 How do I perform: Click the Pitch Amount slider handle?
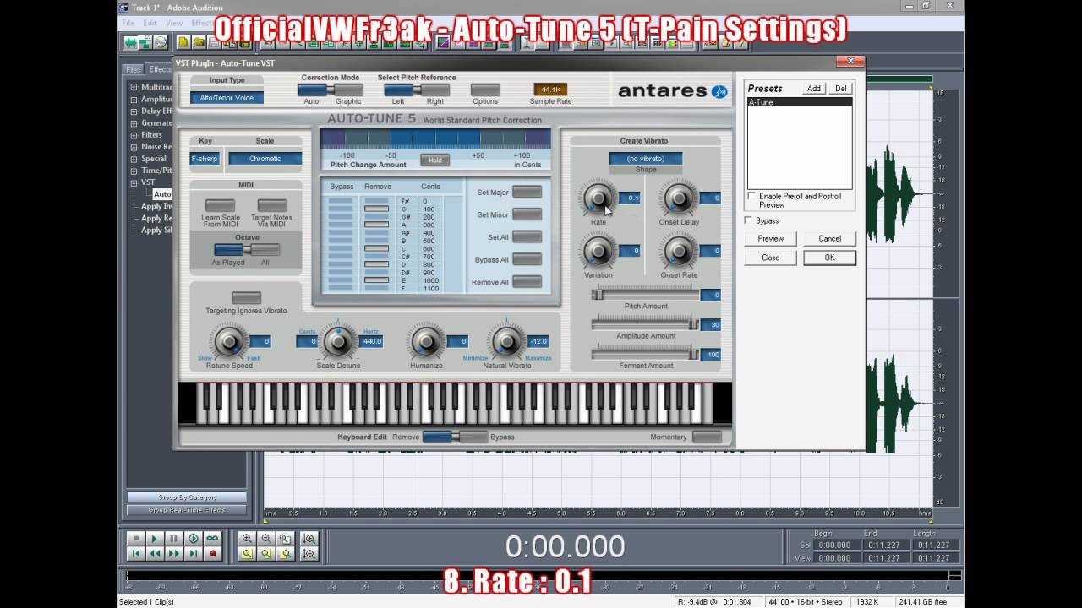[598, 295]
